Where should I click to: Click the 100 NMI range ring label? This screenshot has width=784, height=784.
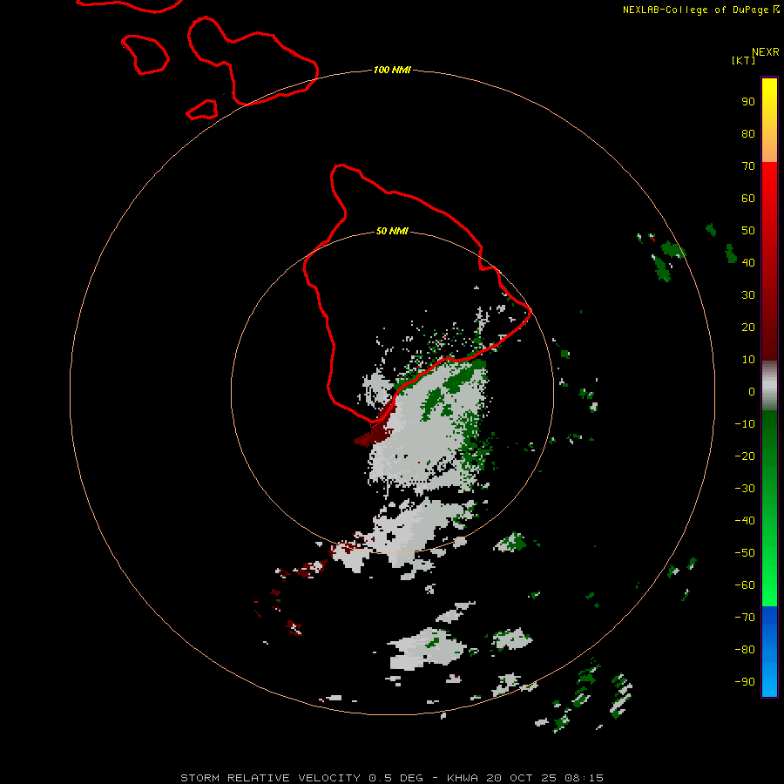392,70
